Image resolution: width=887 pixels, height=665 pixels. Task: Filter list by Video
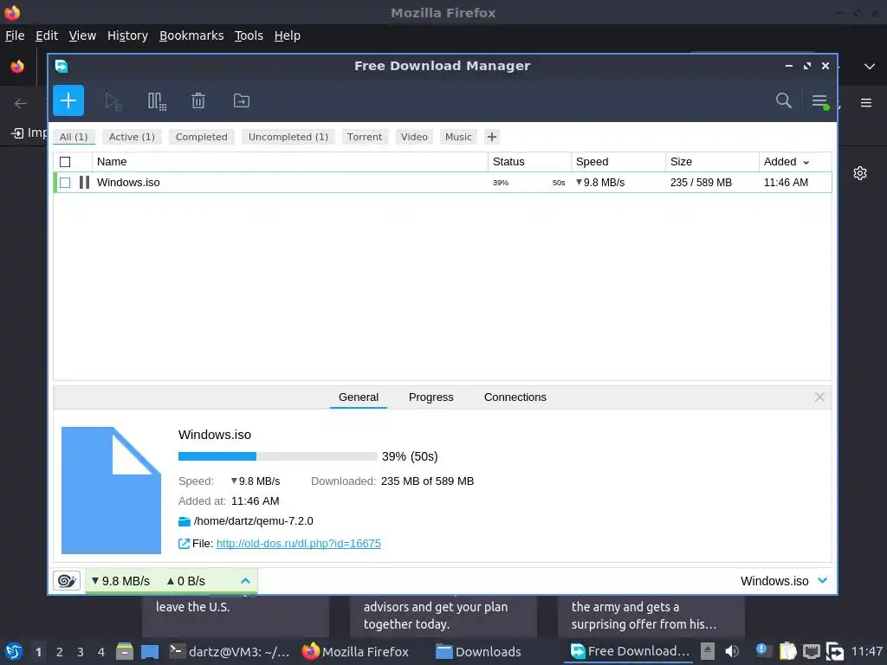pos(414,137)
